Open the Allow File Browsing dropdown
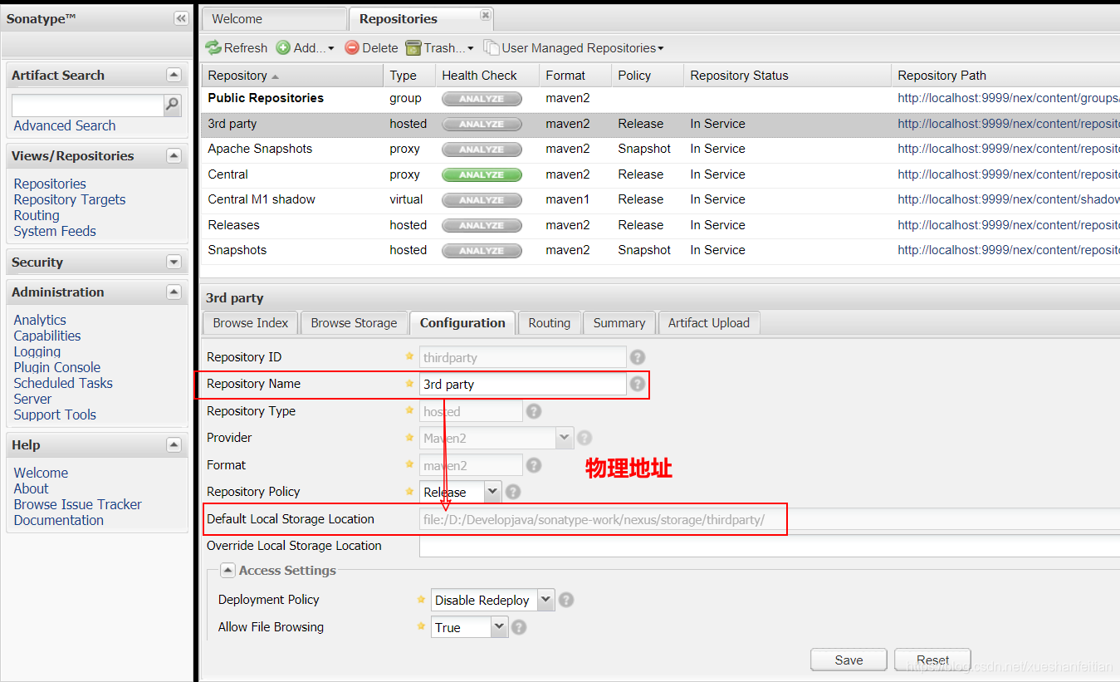Screen dimensions: 1120x682 point(499,627)
